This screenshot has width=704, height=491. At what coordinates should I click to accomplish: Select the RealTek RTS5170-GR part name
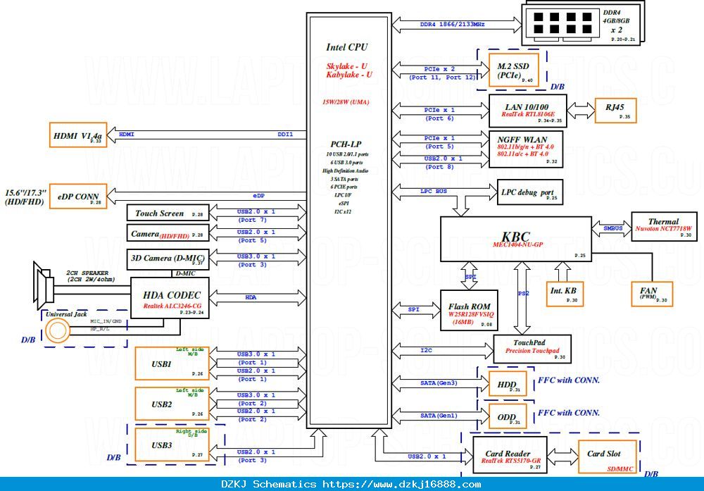[x=511, y=461]
